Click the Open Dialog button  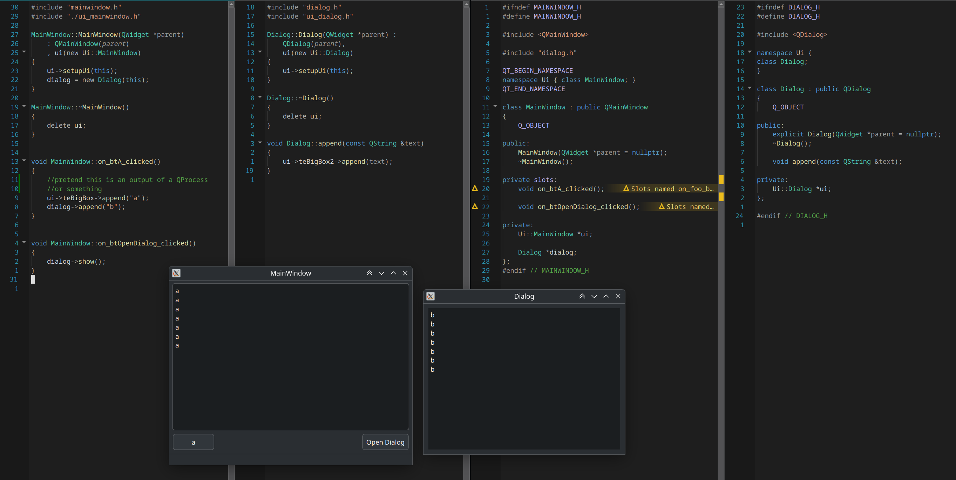(x=385, y=442)
